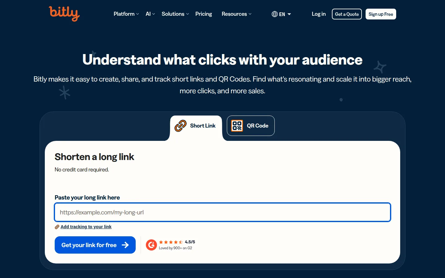Click the '4.5/5' rating text
Image resolution: width=445 pixels, height=278 pixels.
[190, 242]
